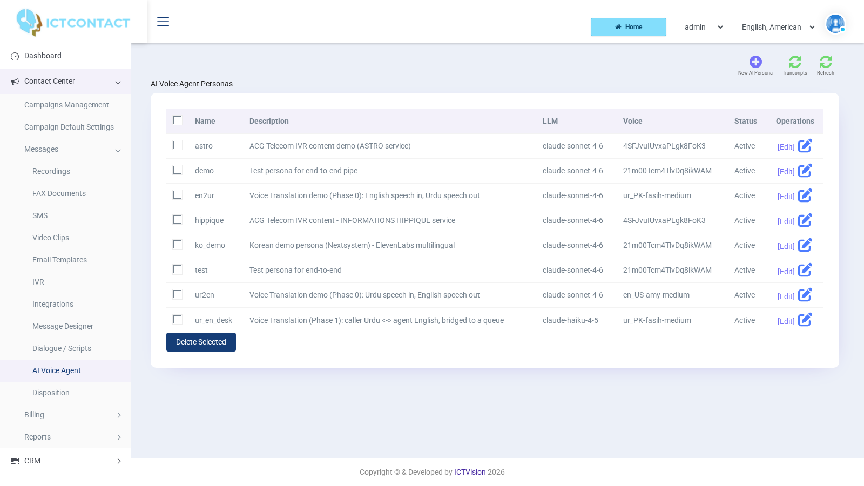
Task: Click the Refresh icon
Action: tap(826, 62)
